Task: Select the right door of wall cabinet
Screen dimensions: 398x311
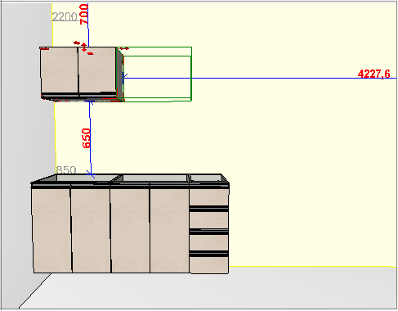Action: [x=97, y=70]
